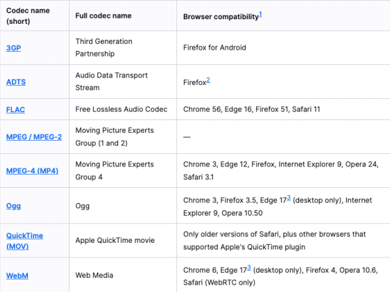Click the MPEG-4 (MP4) link
This screenshot has width=390, height=292.
tap(32, 171)
